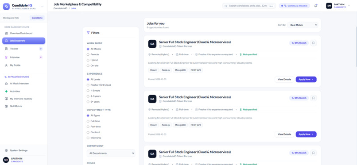The width and height of the screenshot is (357, 165).
Task: Click the React skill tag on first job
Action: (x=153, y=70)
